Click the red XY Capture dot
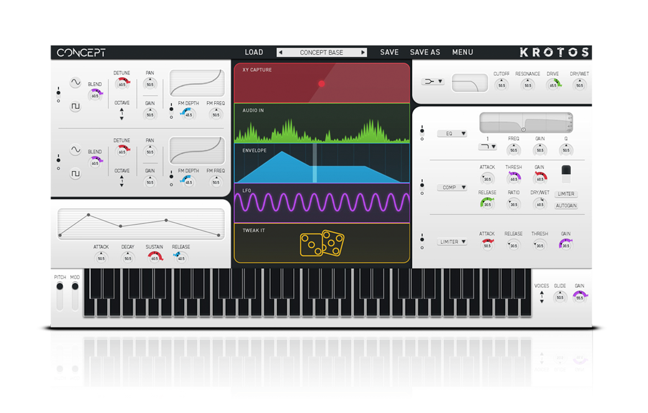Image resolution: width=648 pixels, height=413 pixels. 322,84
